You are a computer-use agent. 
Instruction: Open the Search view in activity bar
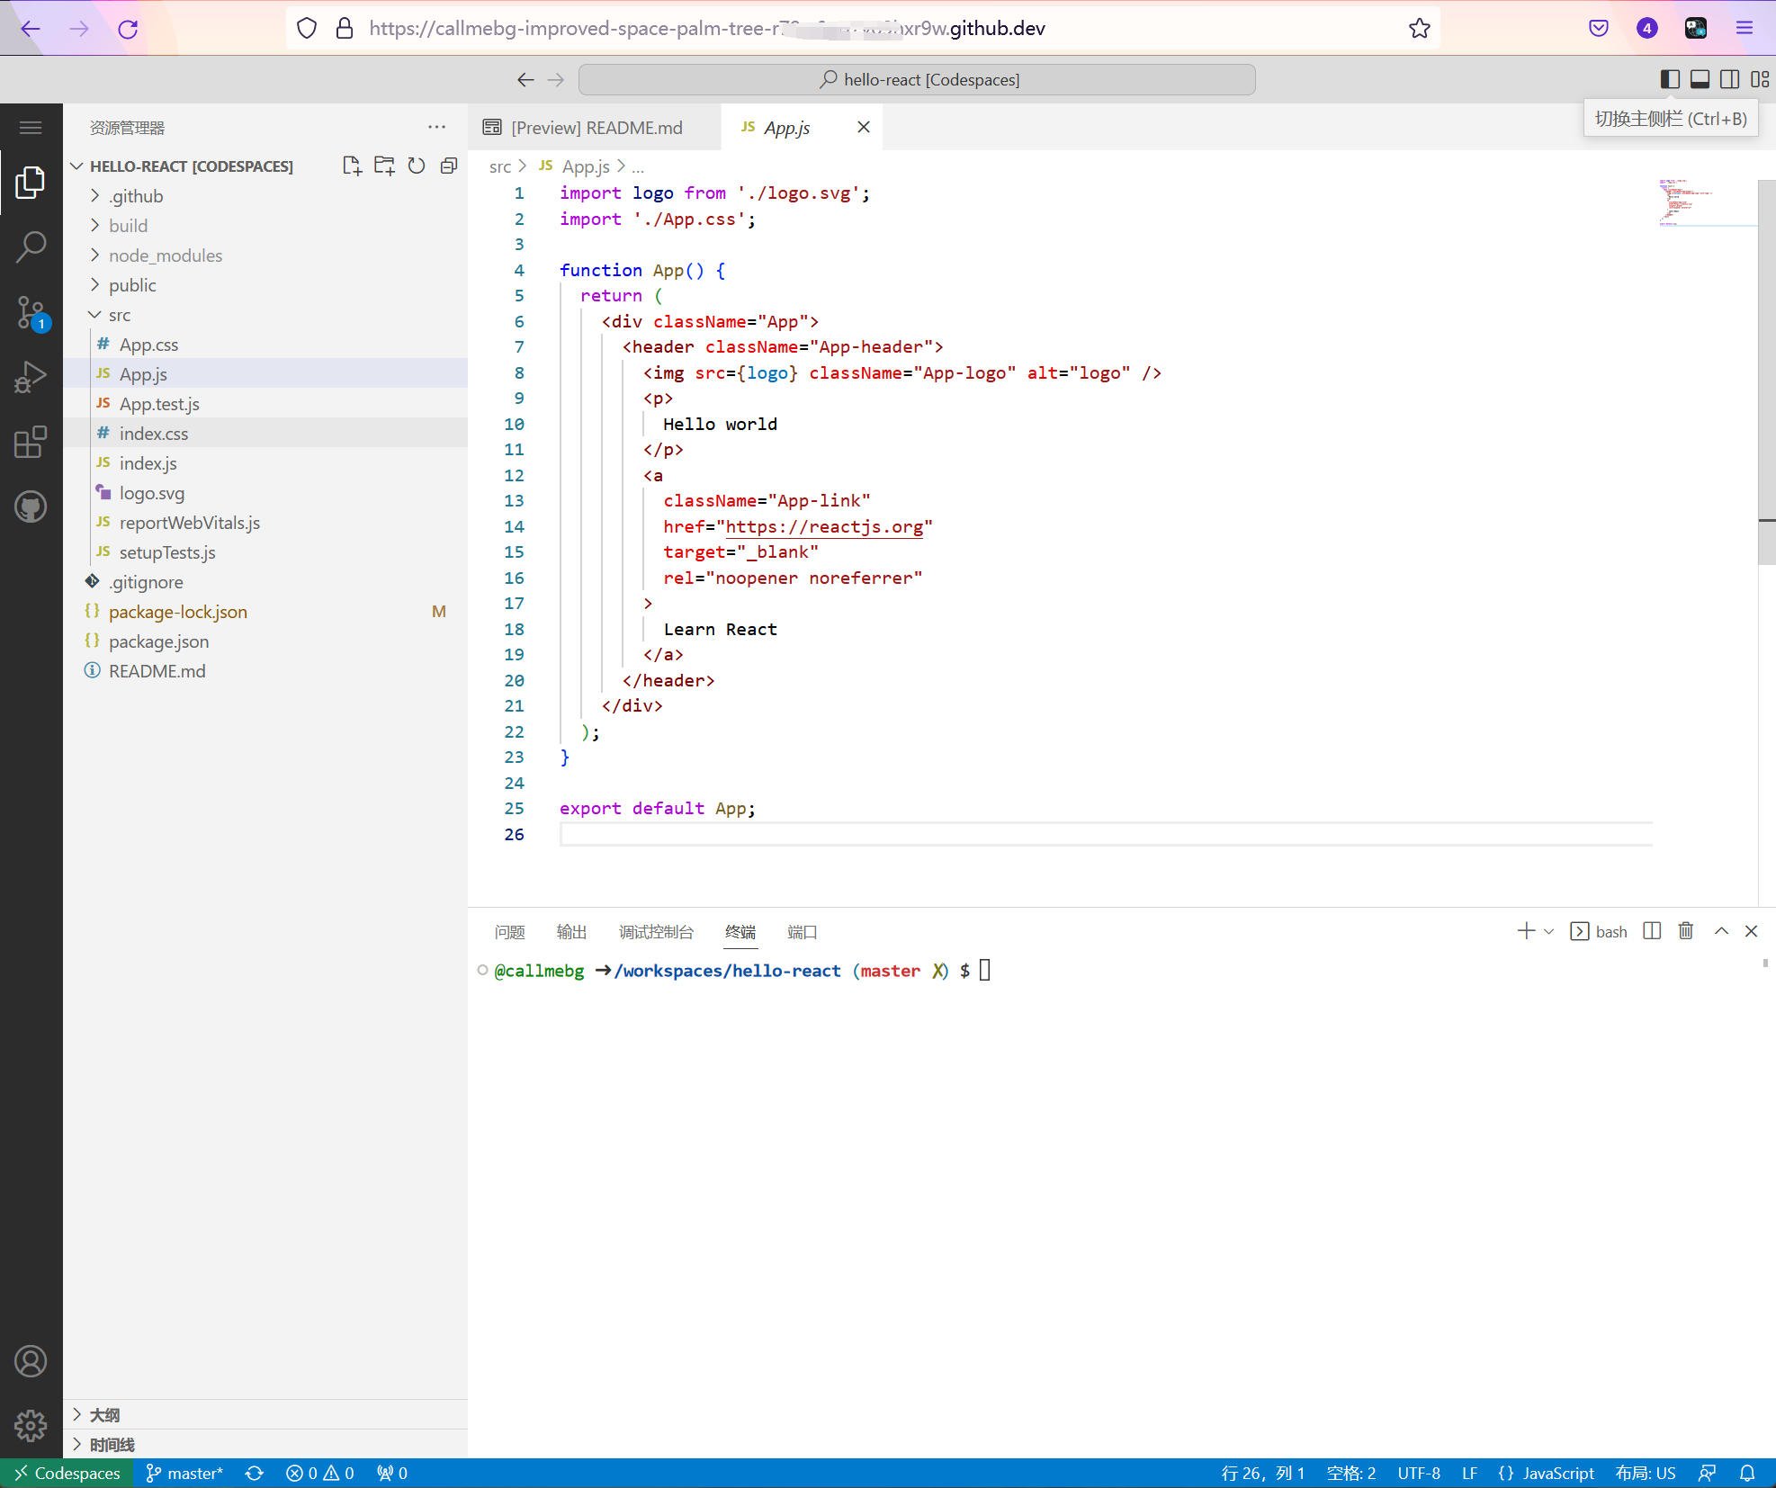tap(31, 247)
